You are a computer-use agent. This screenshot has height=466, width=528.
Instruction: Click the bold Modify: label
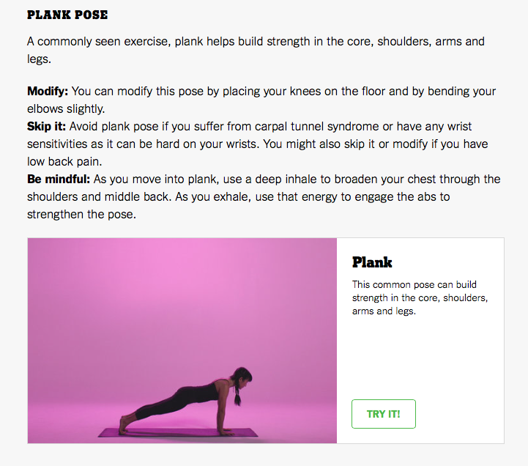pyautogui.click(x=48, y=92)
